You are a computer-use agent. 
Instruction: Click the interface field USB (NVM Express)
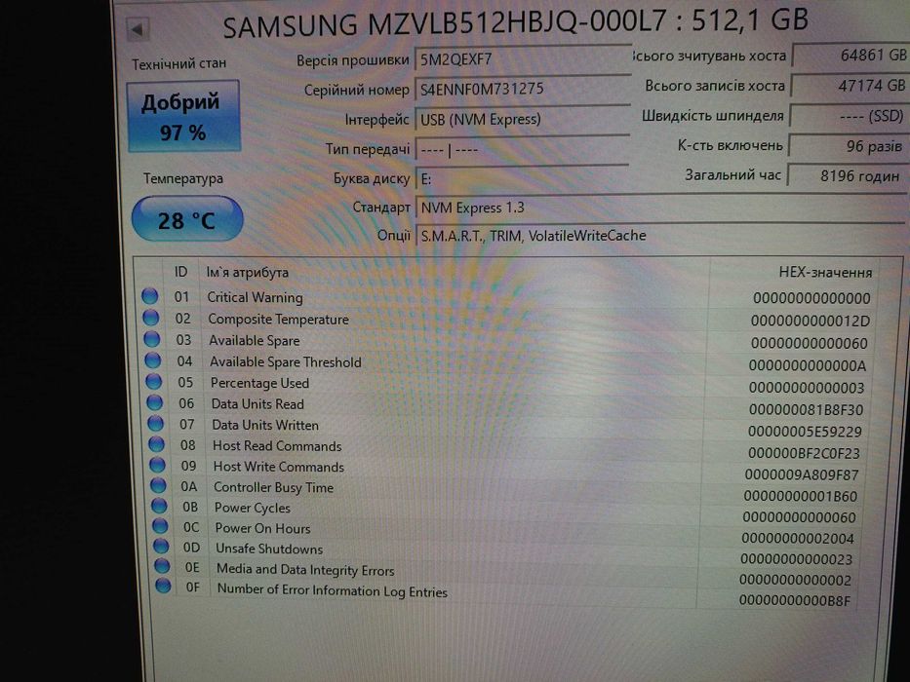coord(522,120)
